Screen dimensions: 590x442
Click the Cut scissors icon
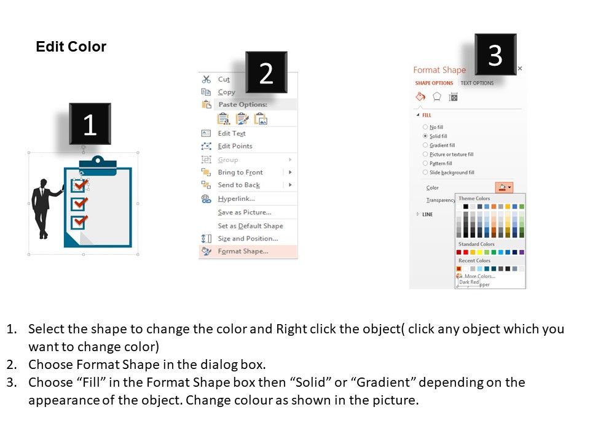click(x=206, y=79)
